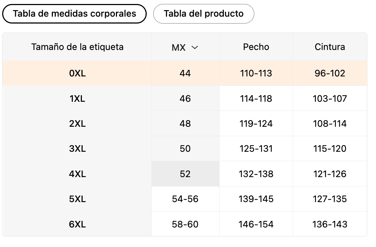Screen dimensions: 376x247
Task: Select the 96-102 waist measurement cell
Action: 330,74
